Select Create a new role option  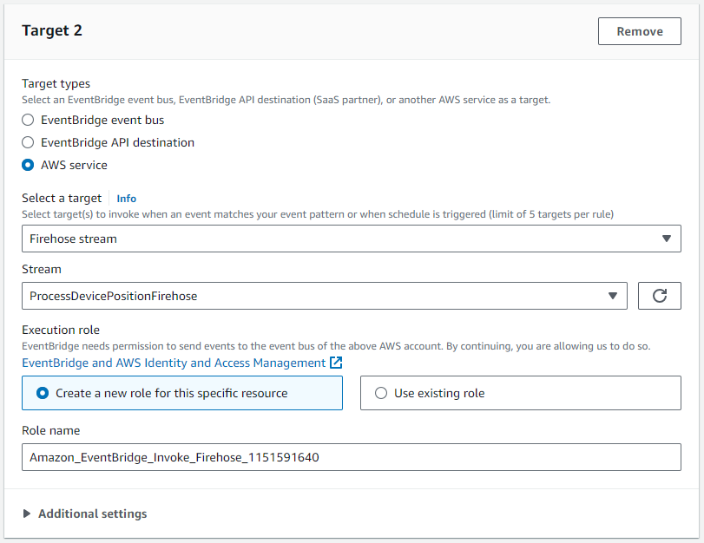point(43,393)
